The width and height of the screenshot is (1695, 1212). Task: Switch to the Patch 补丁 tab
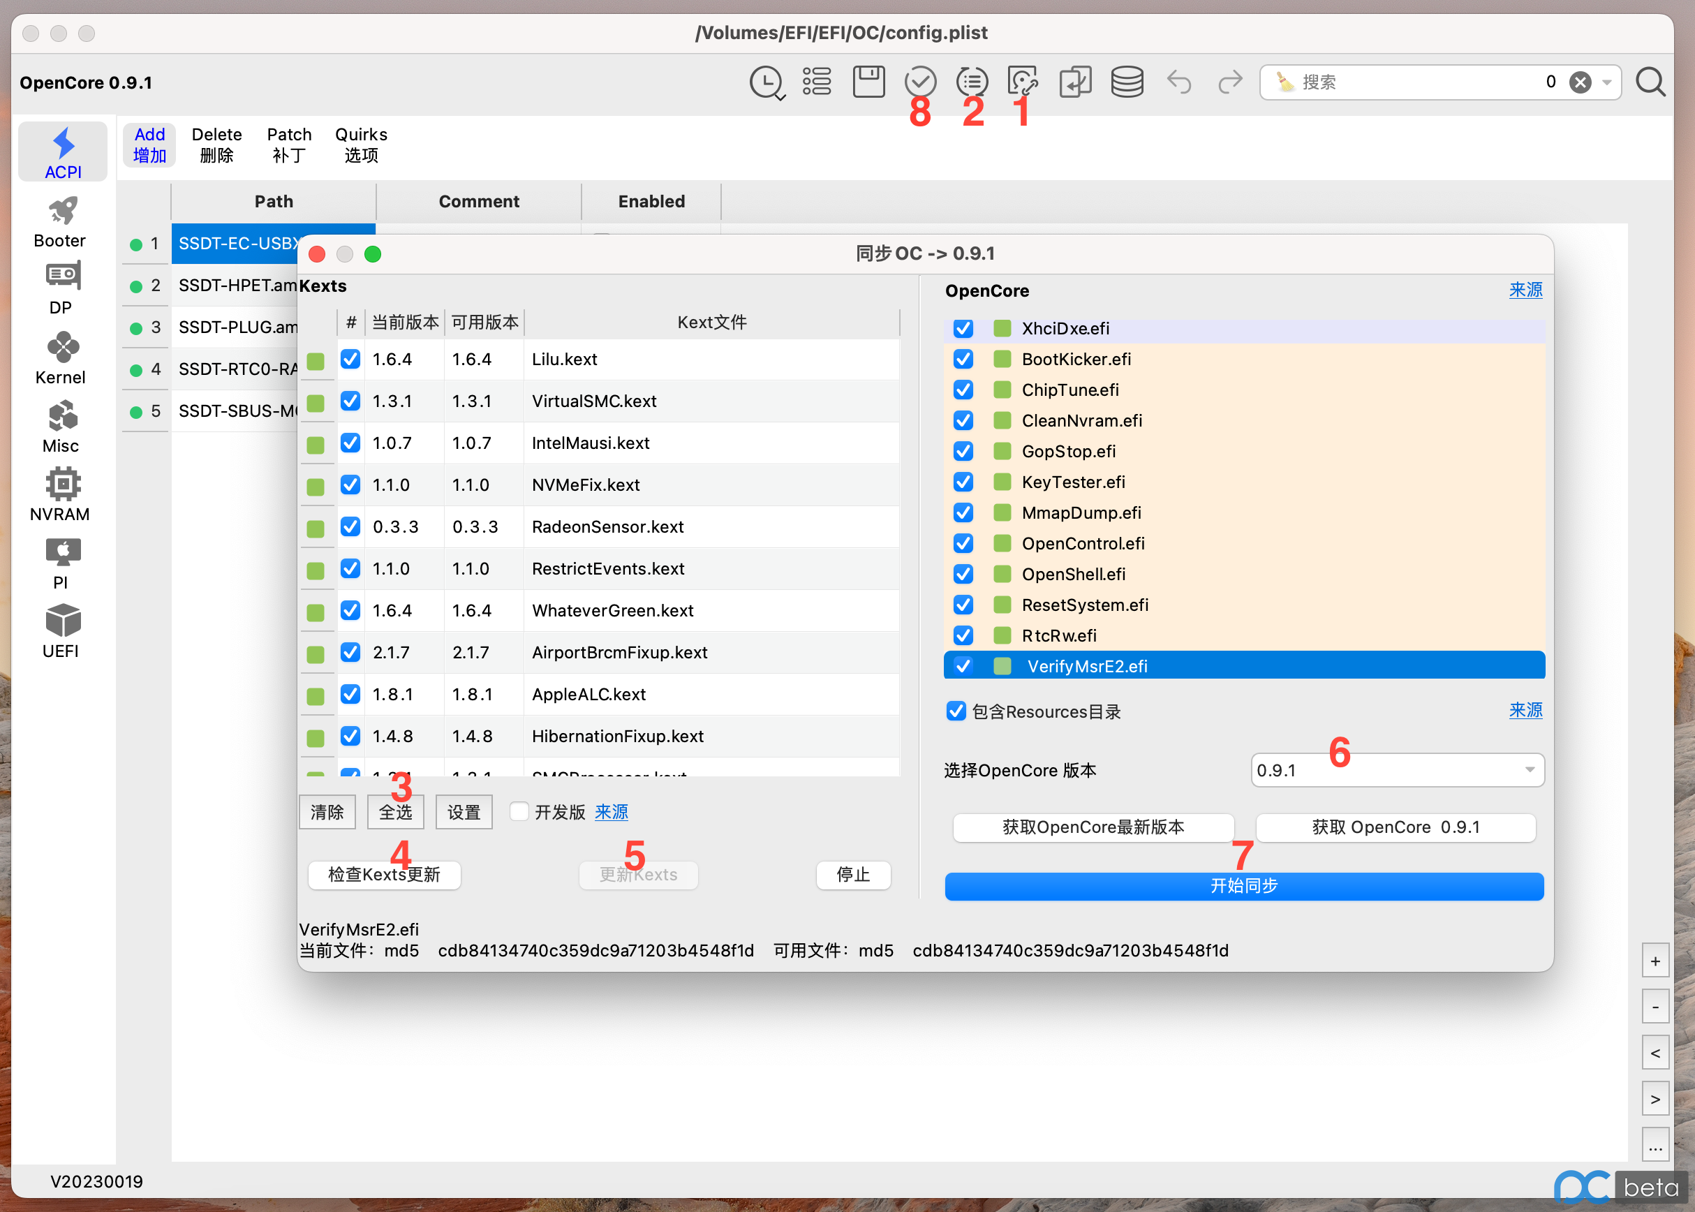click(289, 145)
